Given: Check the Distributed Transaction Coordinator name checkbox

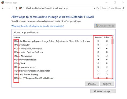Looking at the screenshot, I should pyautogui.click(x=15, y=71).
